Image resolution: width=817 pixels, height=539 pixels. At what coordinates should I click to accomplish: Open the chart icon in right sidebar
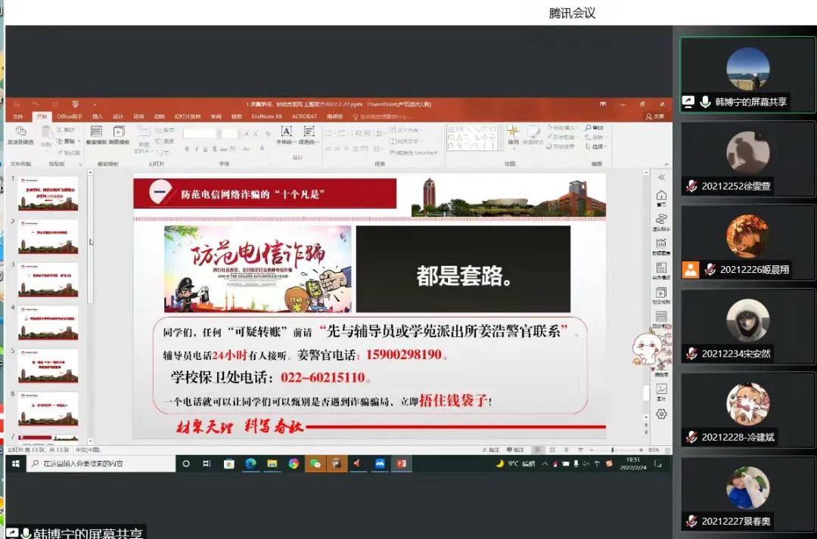661,244
